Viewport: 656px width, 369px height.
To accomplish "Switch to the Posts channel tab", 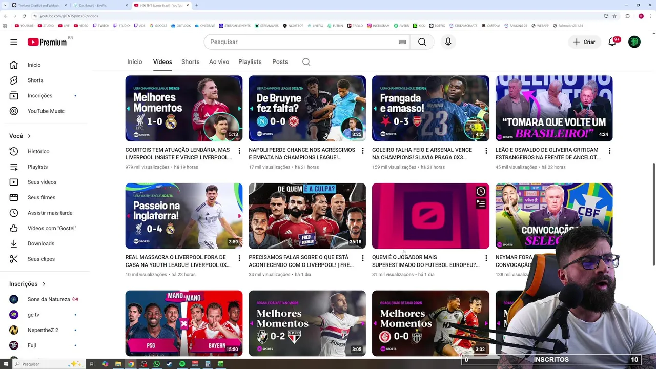I will pyautogui.click(x=280, y=62).
